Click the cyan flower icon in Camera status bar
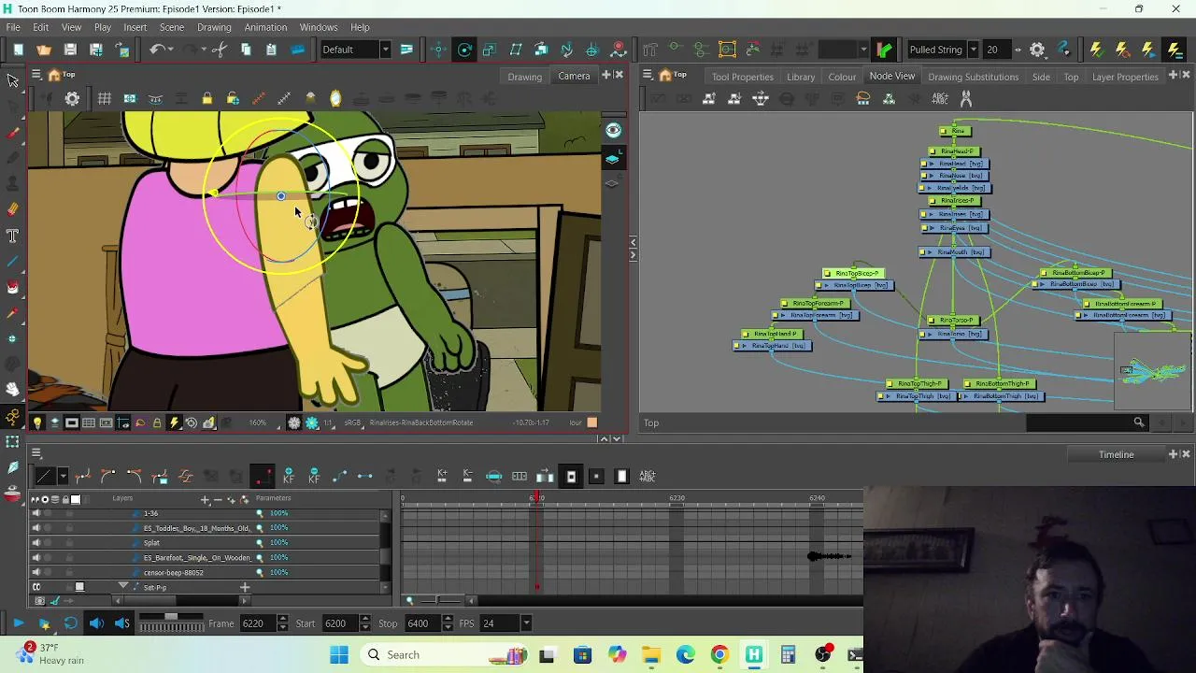Image resolution: width=1196 pixels, height=673 pixels. coord(312,423)
